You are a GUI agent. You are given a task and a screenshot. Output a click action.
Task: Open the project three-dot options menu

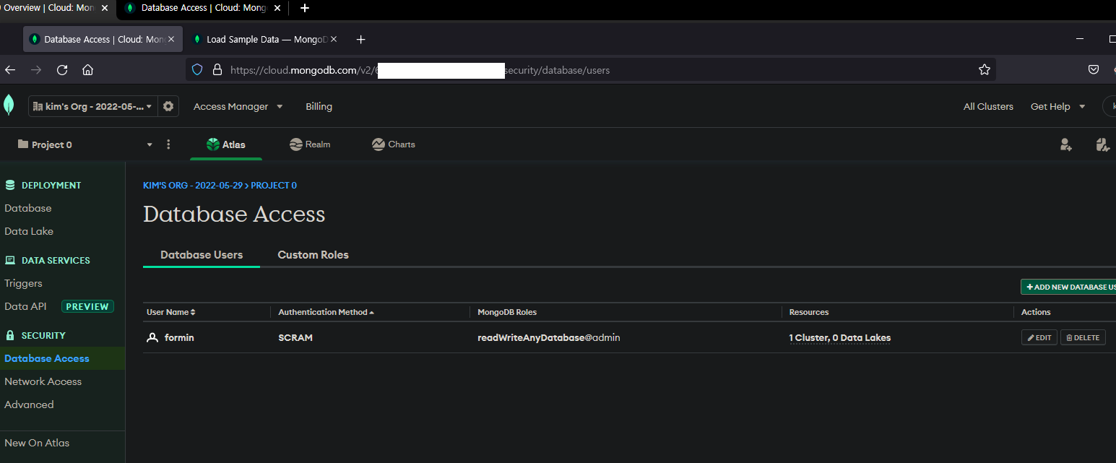click(168, 144)
